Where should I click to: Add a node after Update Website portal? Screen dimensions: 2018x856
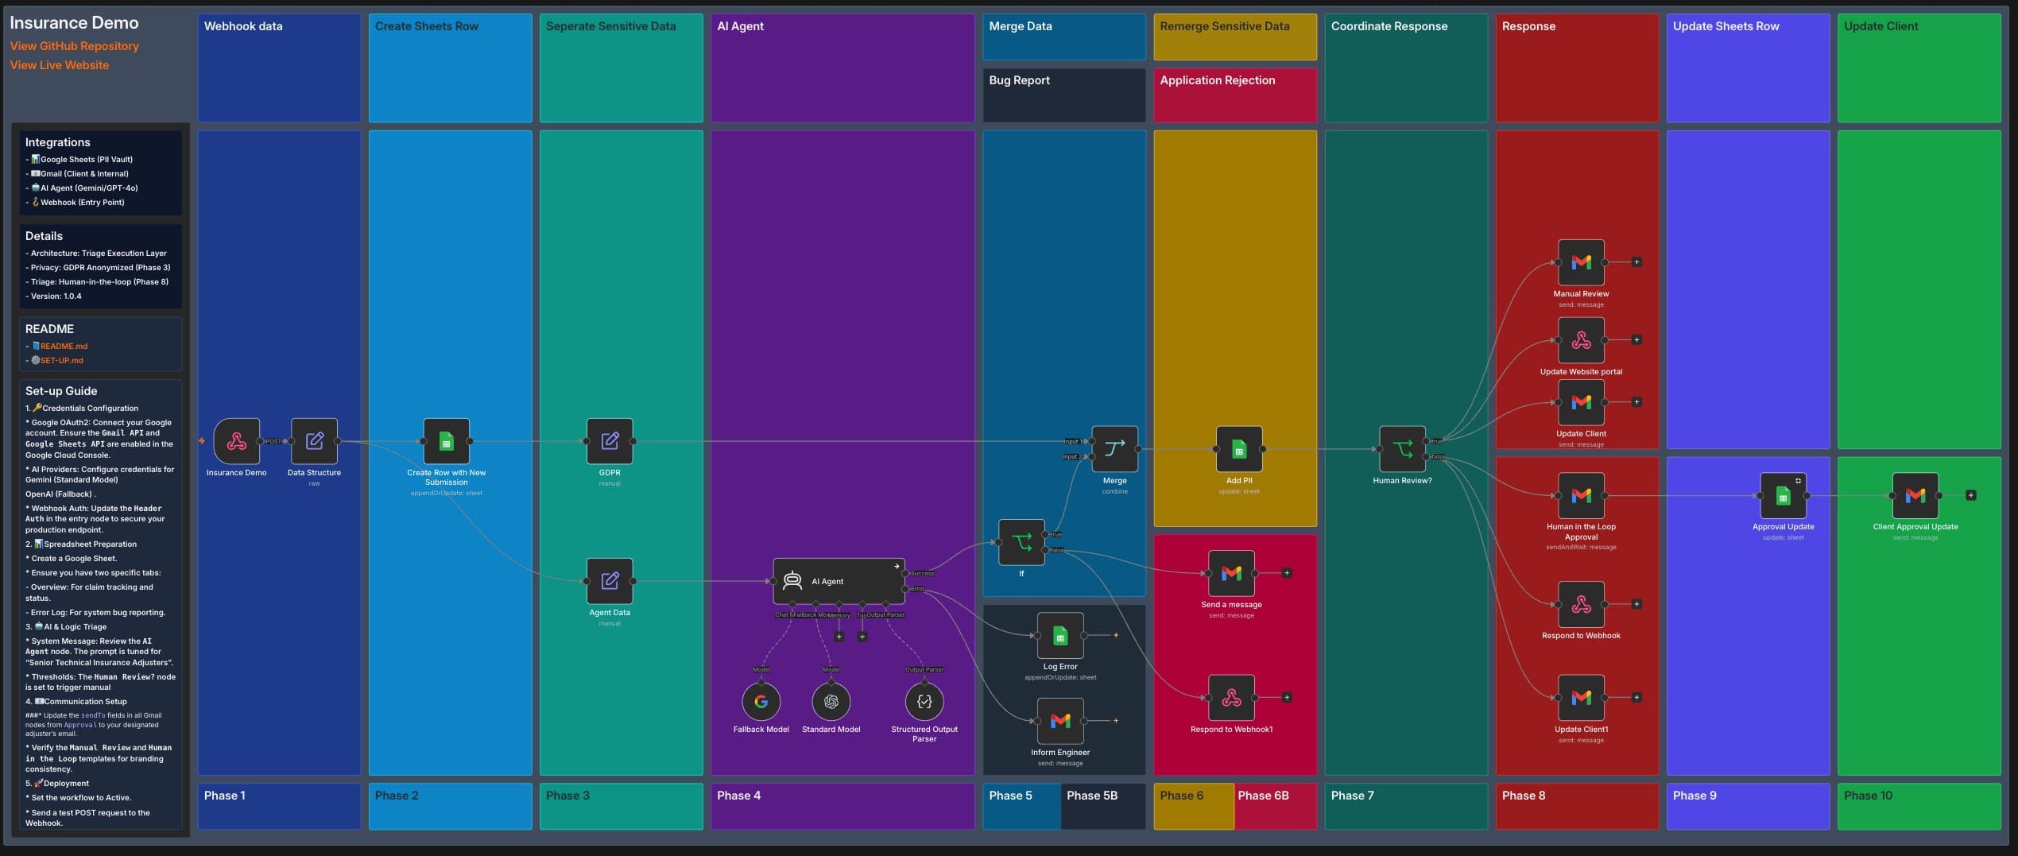point(1636,340)
